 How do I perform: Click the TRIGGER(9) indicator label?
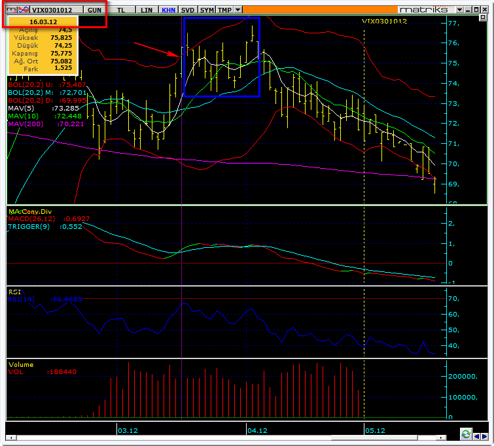29,227
